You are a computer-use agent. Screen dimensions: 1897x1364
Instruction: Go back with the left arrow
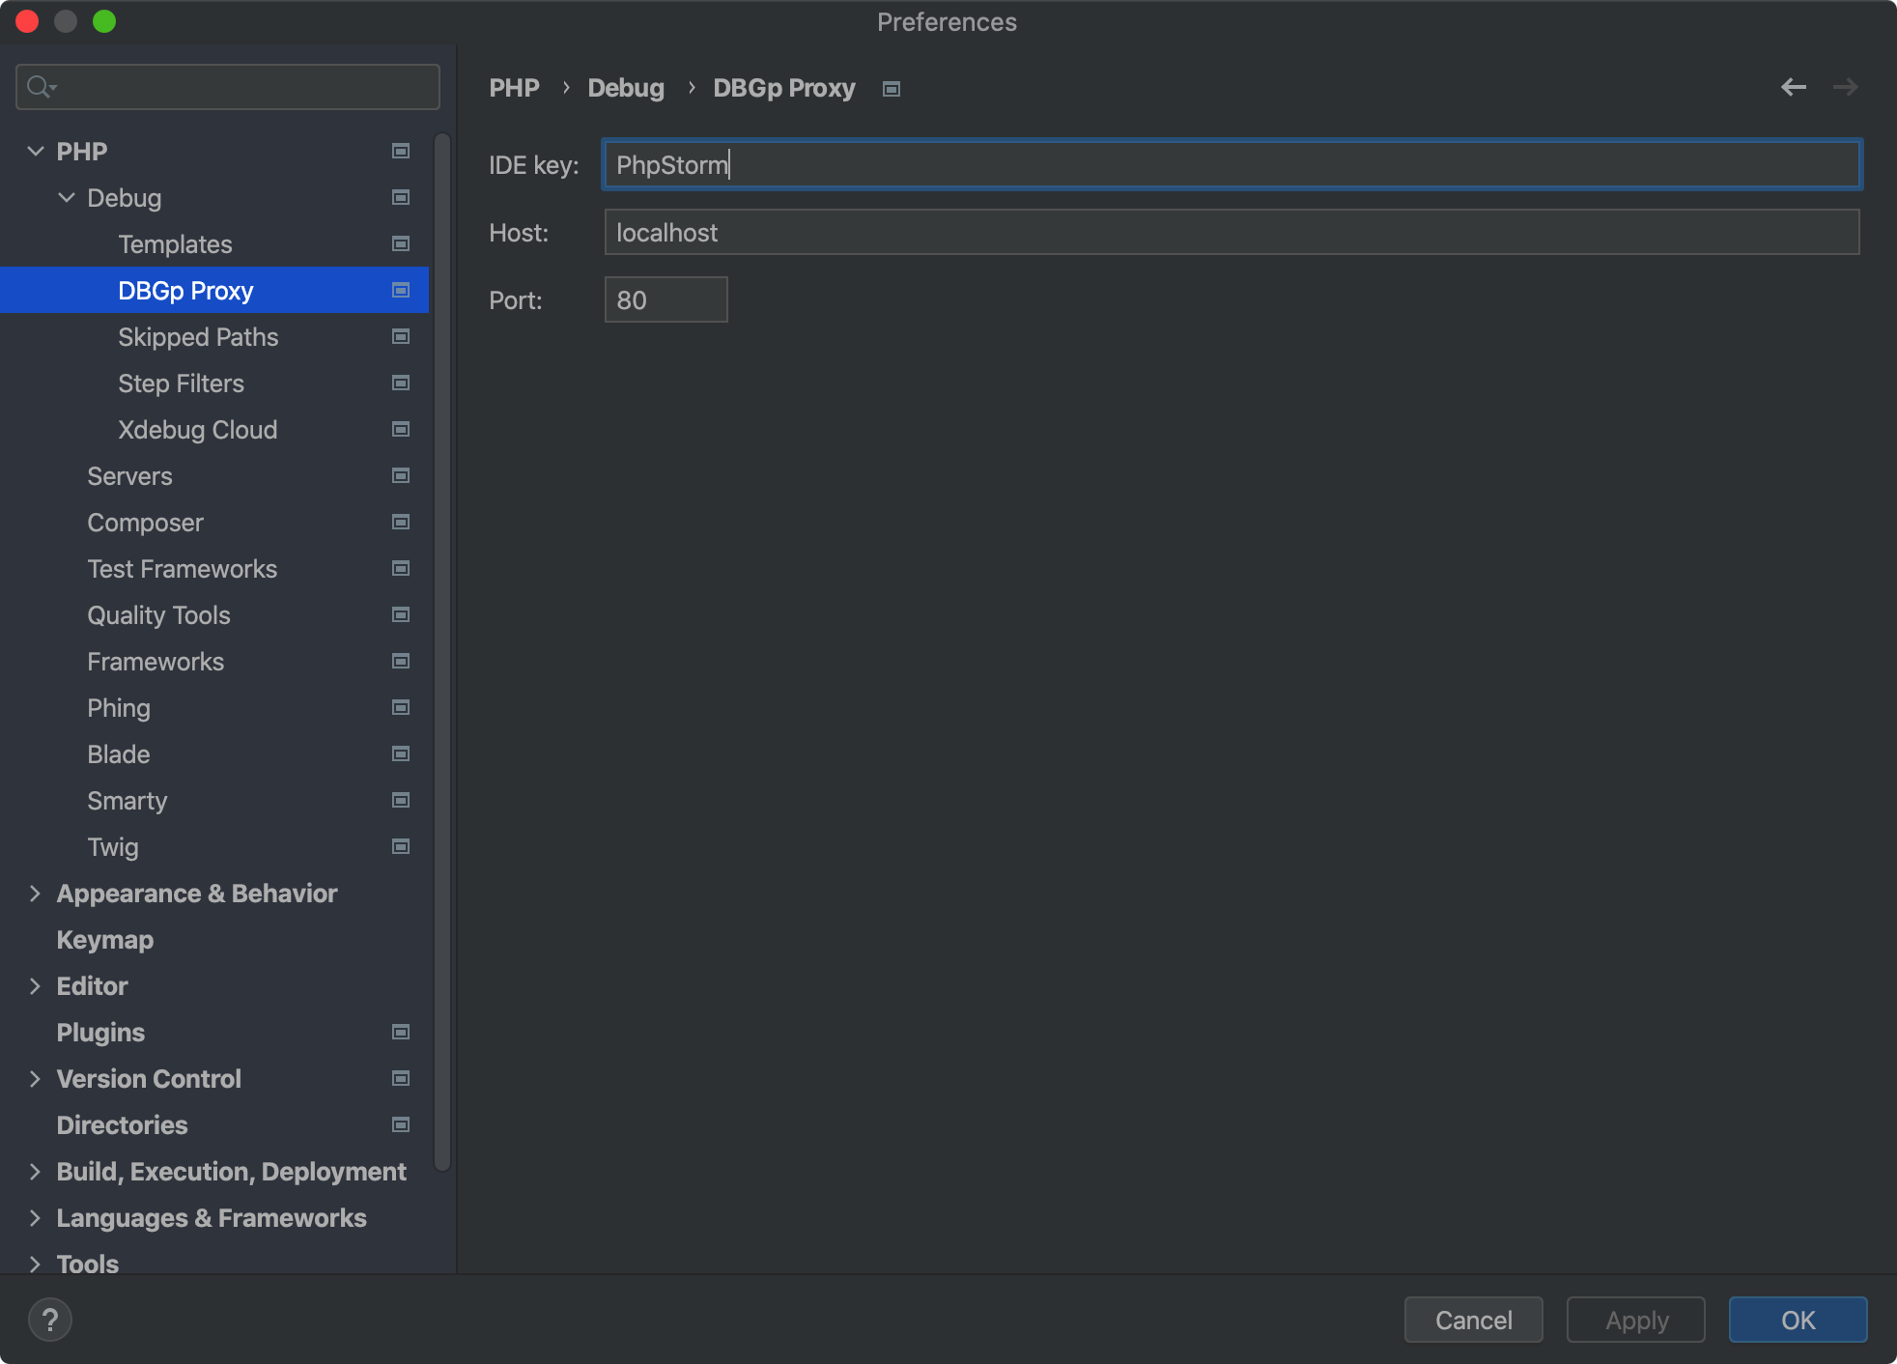1794,87
